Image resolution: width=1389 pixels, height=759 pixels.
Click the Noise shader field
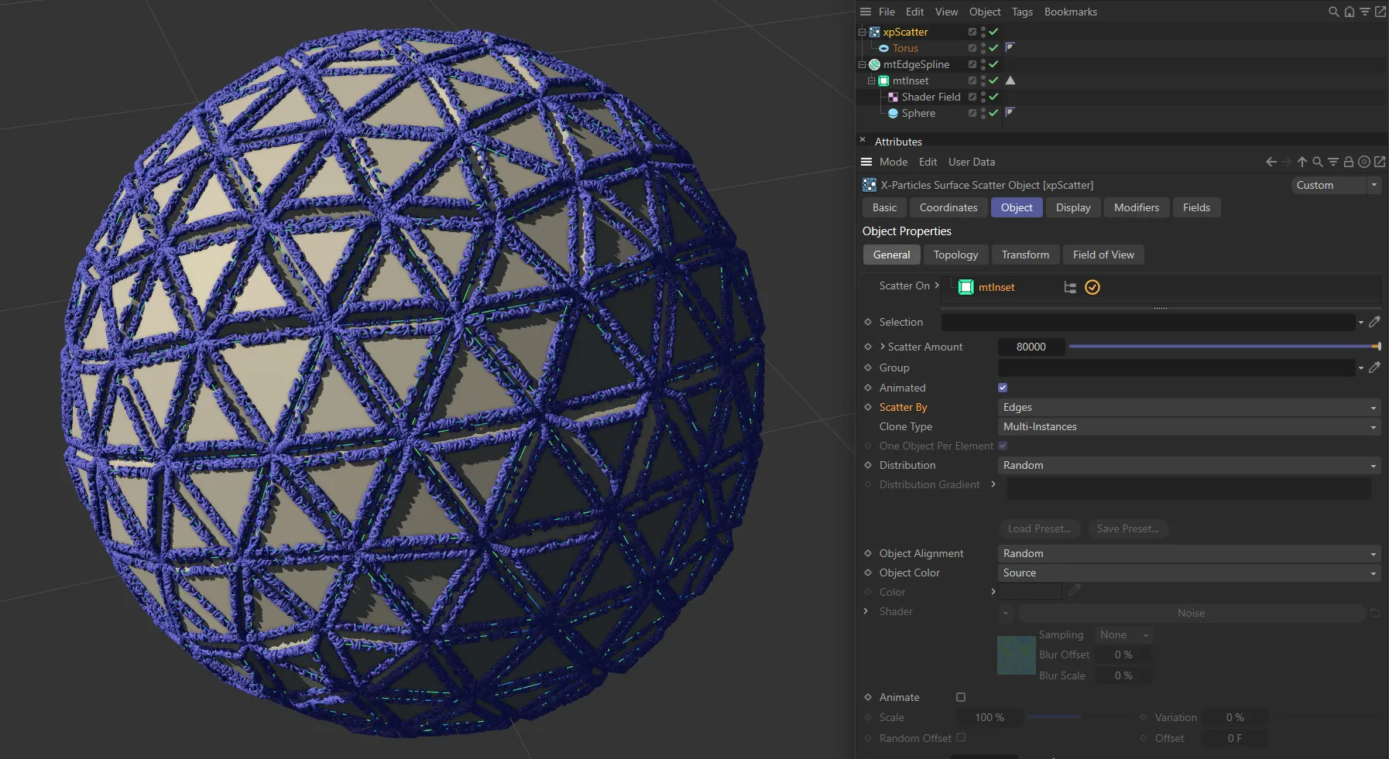1192,613
